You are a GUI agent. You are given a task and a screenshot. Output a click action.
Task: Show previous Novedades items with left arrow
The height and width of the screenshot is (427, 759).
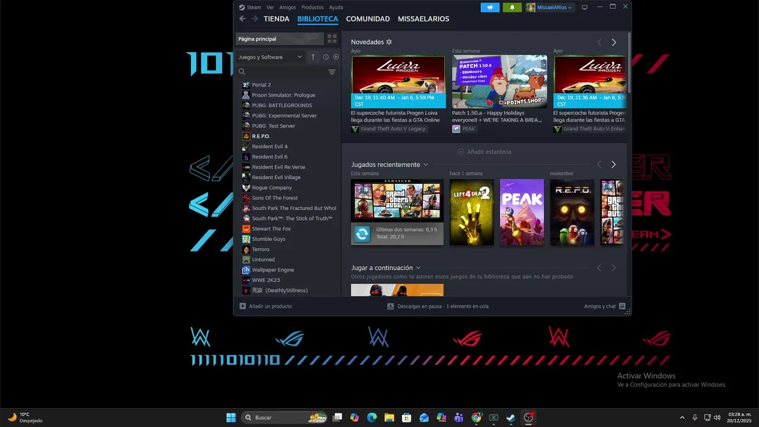pyautogui.click(x=599, y=42)
